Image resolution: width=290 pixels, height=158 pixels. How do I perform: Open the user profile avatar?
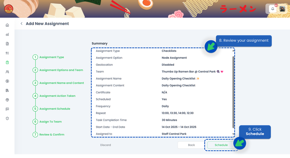pyautogui.click(x=282, y=9)
